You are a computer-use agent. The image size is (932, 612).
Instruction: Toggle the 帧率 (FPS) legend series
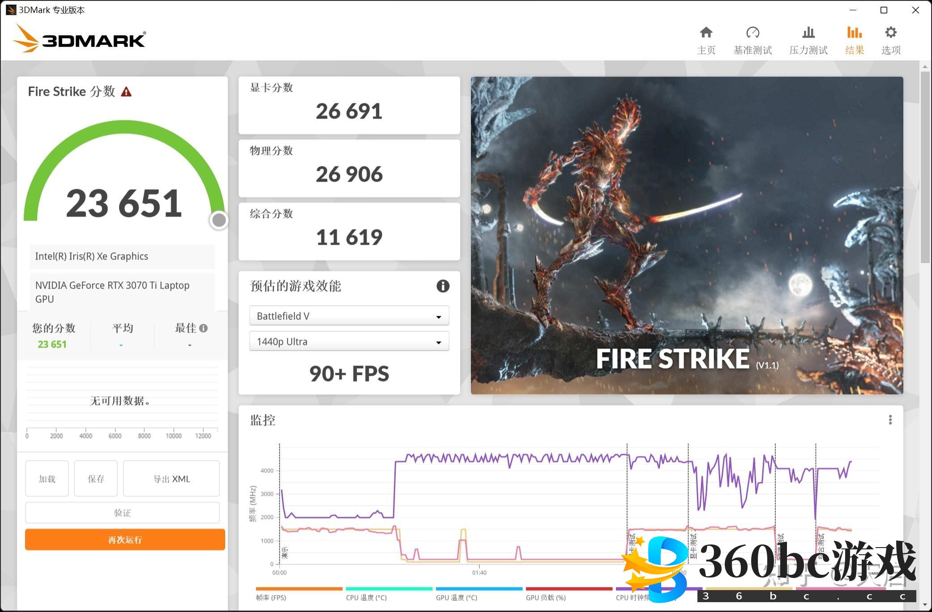271,597
